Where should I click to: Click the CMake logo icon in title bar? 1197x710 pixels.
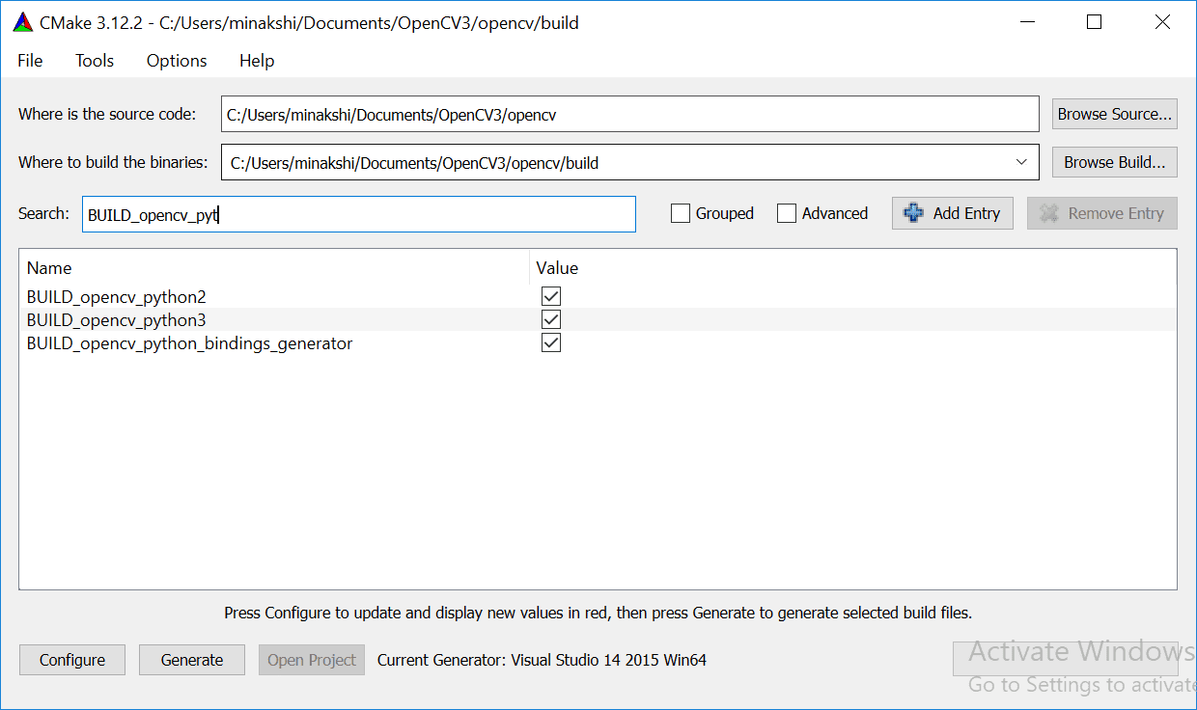(23, 22)
